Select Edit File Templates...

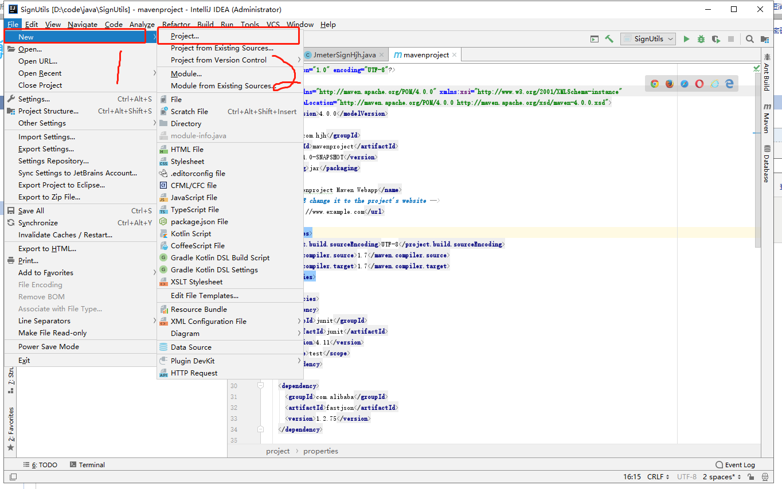[x=229, y=296]
